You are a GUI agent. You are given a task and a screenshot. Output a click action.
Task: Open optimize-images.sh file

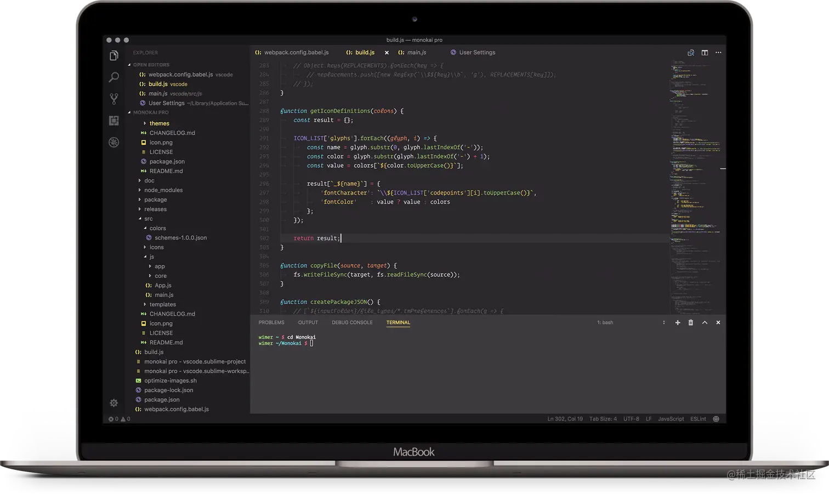[x=170, y=381]
